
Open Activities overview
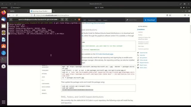point(4,7)
